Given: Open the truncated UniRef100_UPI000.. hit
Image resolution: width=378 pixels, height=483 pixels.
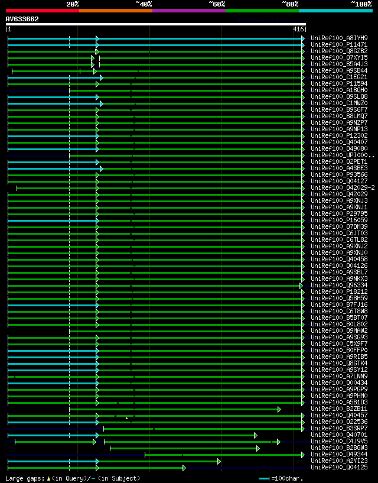Looking at the screenshot, I should point(343,155).
